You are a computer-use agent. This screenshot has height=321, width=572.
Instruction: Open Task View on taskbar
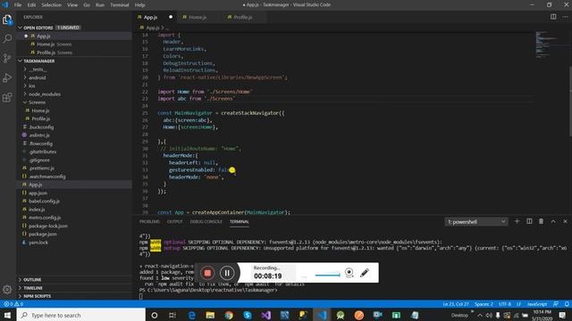click(x=172, y=315)
